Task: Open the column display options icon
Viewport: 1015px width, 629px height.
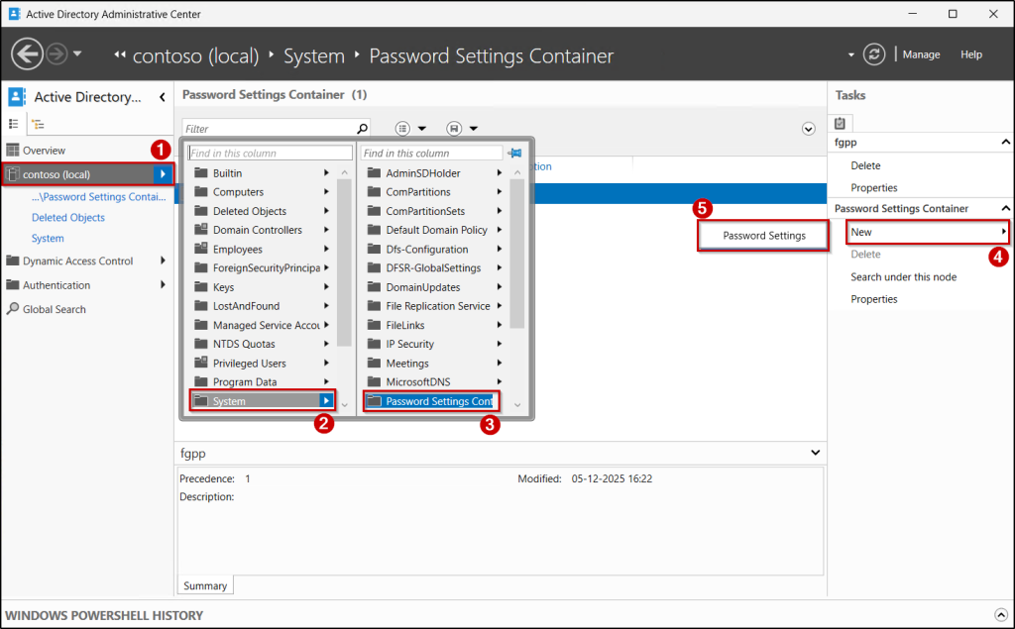Action: point(402,128)
